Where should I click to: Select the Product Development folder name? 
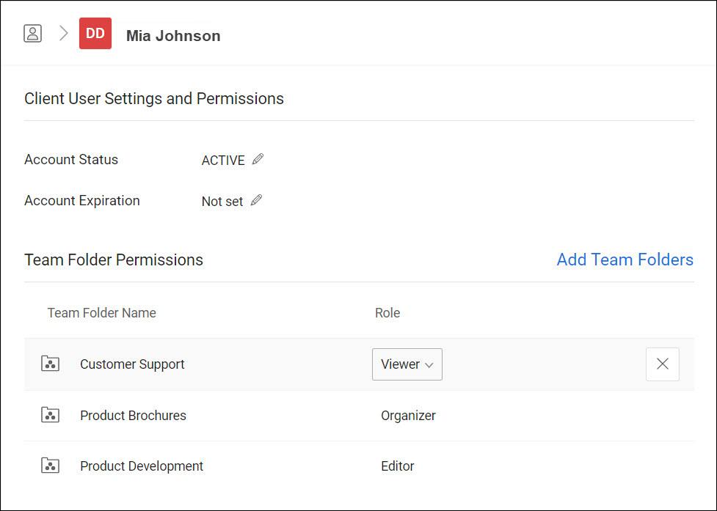pyautogui.click(x=142, y=466)
